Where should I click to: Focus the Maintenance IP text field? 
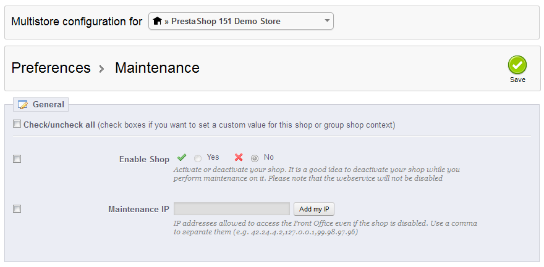click(x=231, y=209)
